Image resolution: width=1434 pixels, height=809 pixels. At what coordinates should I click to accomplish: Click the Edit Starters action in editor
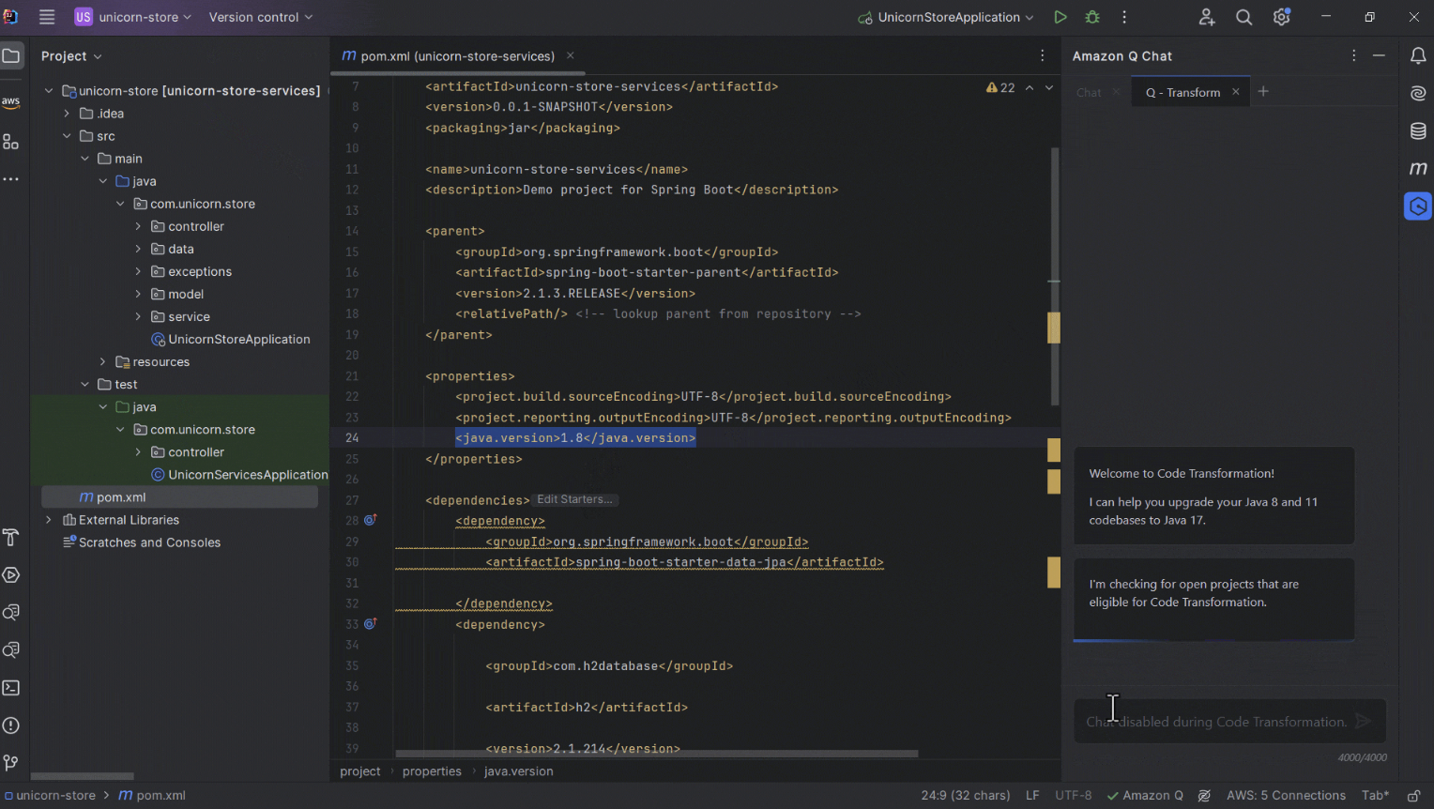pos(573,499)
